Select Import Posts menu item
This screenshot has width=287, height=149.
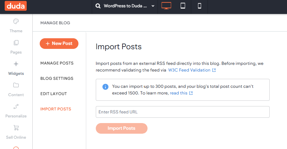click(56, 109)
